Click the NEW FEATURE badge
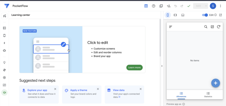 30,31
